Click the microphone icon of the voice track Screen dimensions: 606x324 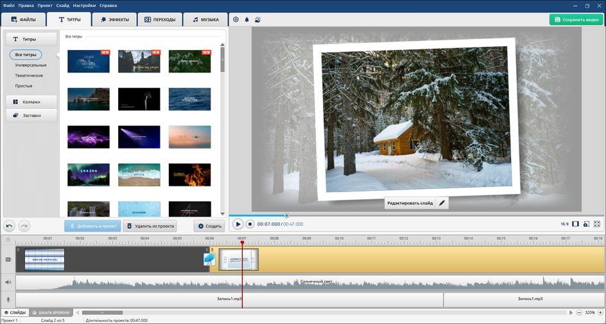click(x=8, y=299)
